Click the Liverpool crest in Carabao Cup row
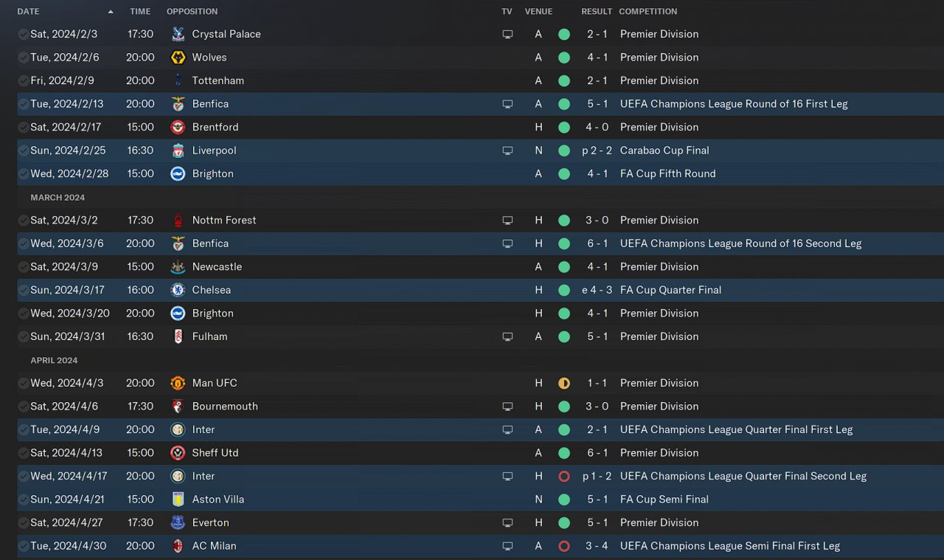Image resolution: width=944 pixels, height=560 pixels. (178, 151)
